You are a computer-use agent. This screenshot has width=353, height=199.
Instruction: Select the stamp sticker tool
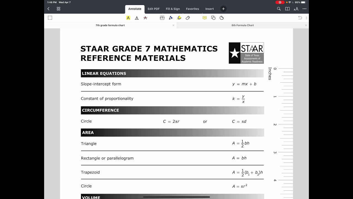coord(222,18)
